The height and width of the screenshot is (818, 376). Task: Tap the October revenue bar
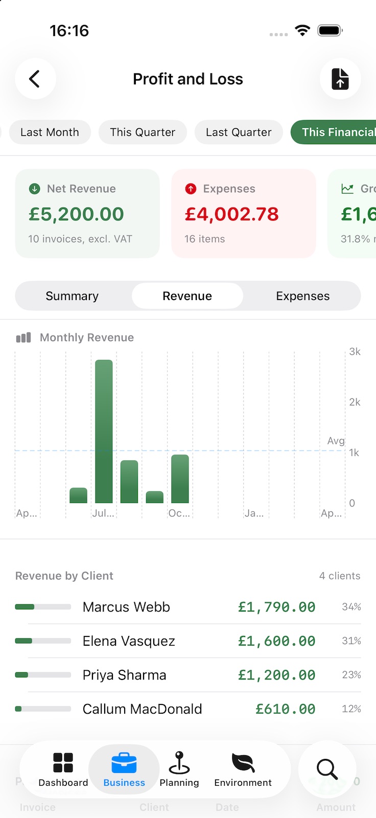tap(180, 479)
